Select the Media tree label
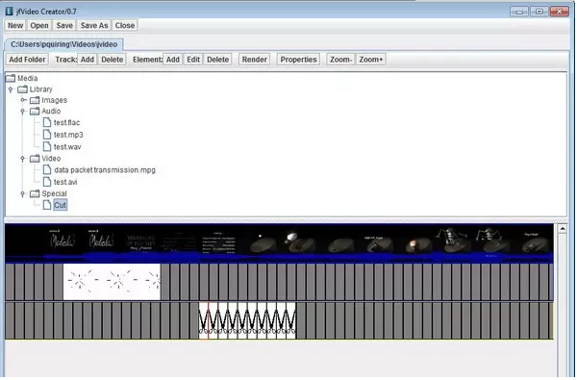This screenshot has width=577, height=380. click(28, 78)
